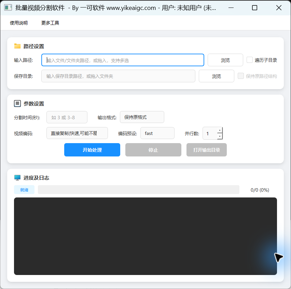Click the 进度及日志 section heading

(x=36, y=178)
